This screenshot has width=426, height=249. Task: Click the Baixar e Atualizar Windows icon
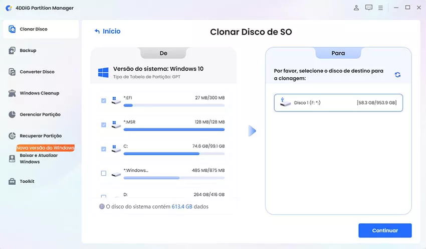point(12,159)
